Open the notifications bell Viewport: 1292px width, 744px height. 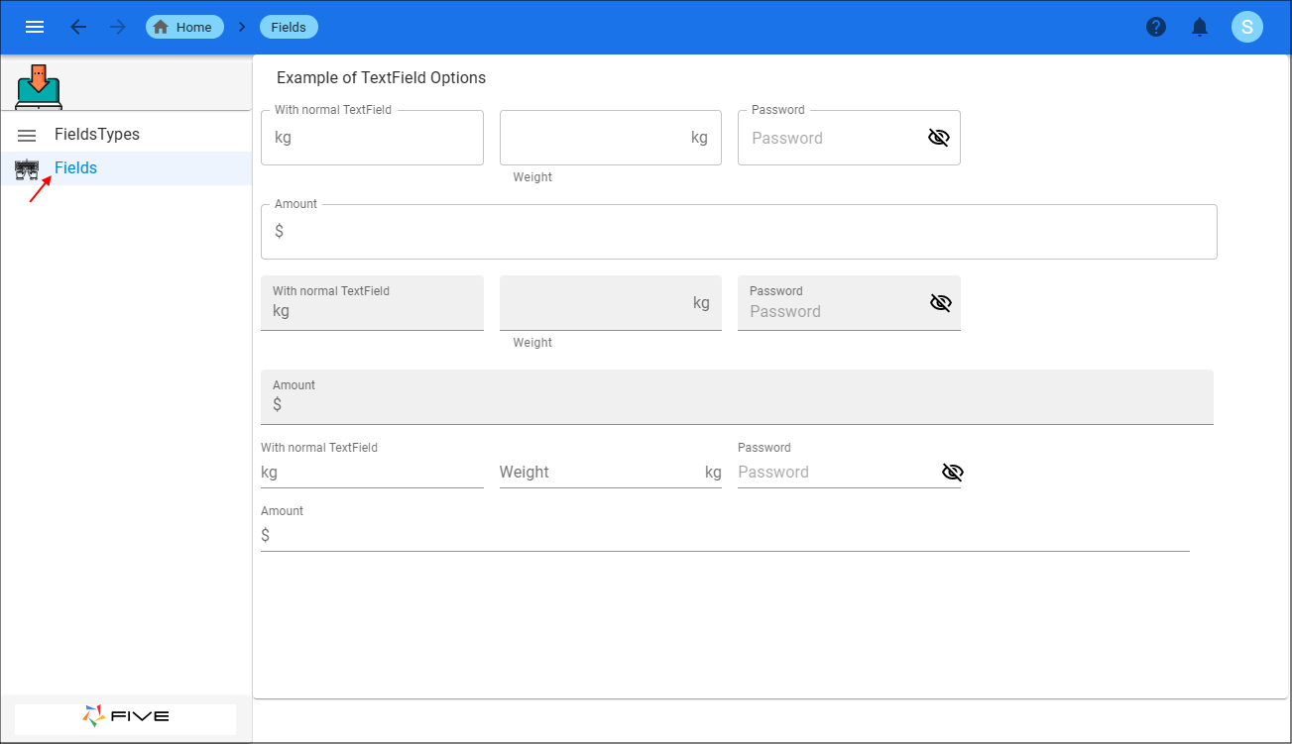[1199, 27]
